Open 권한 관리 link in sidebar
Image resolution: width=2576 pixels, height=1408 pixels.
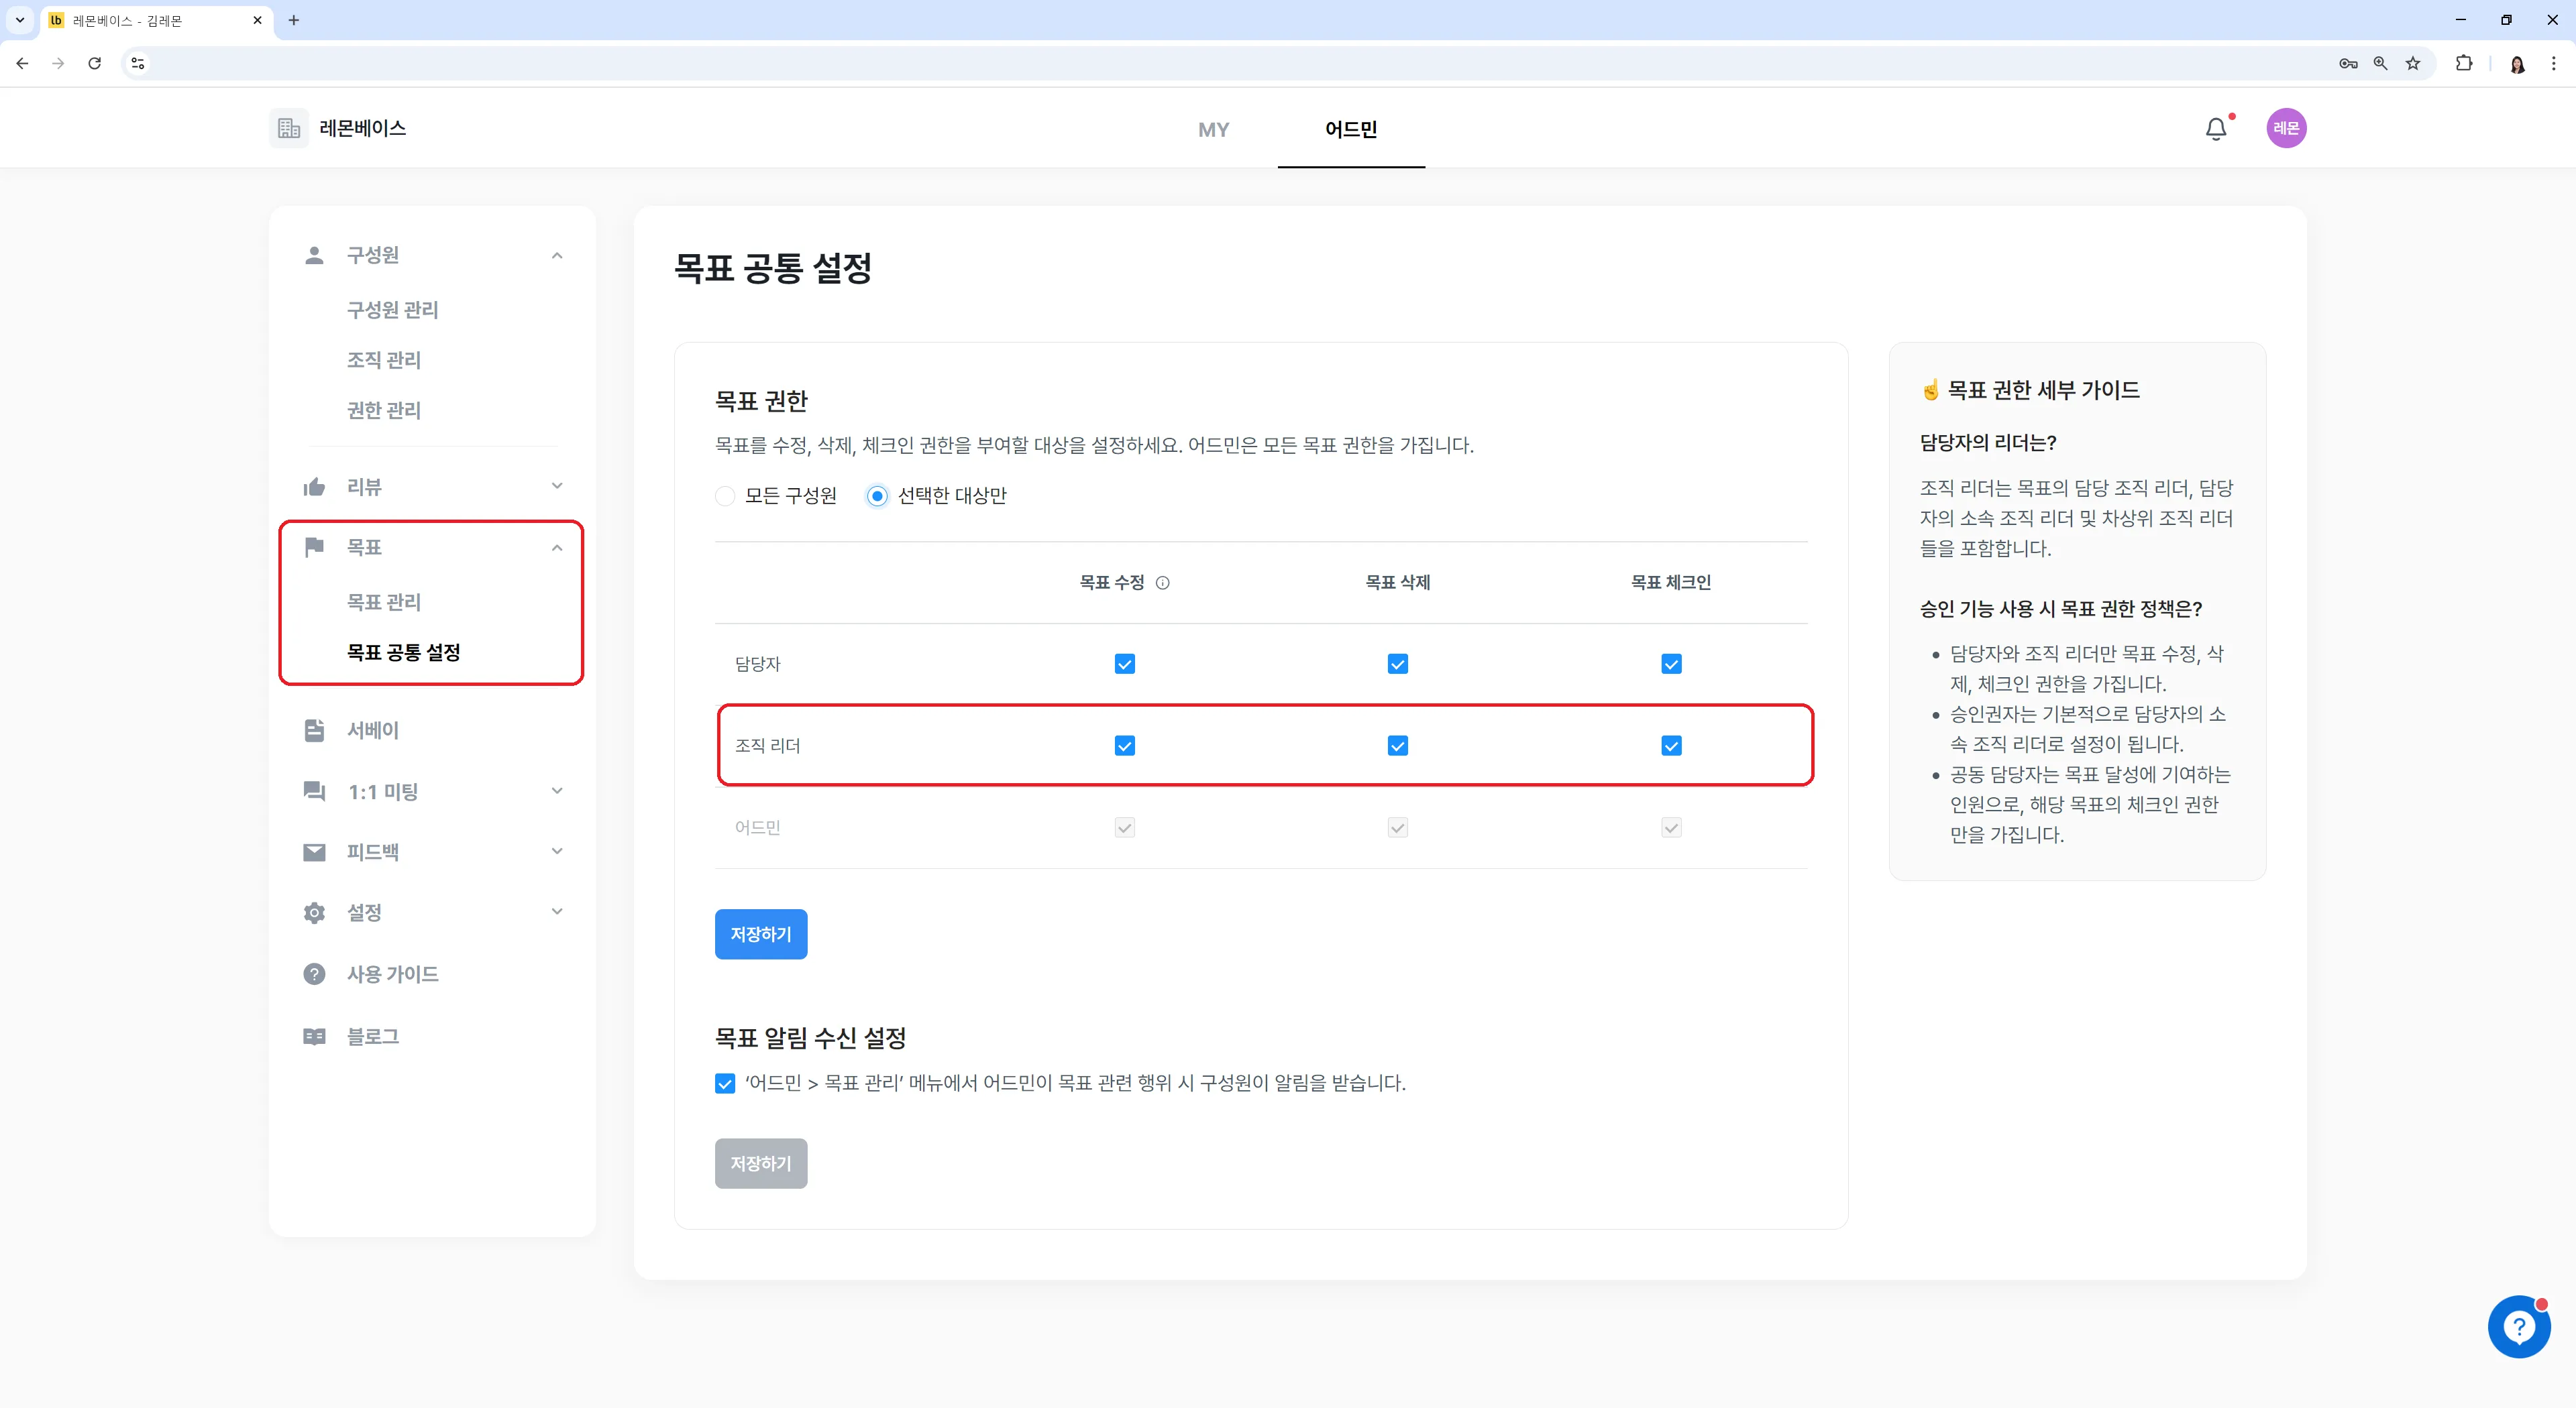384,411
